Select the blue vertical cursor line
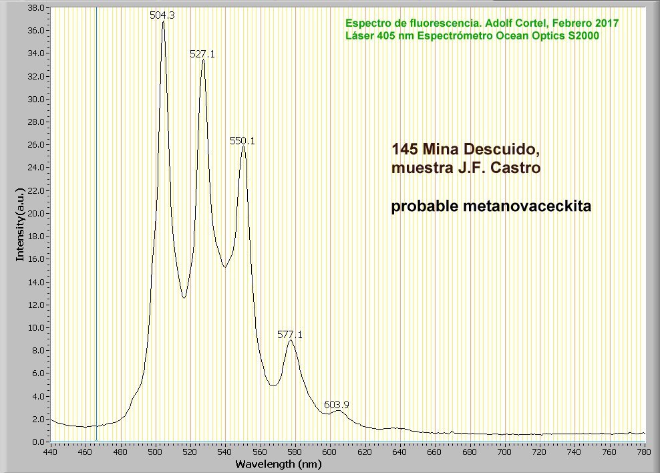660x473 pixels. (96, 224)
